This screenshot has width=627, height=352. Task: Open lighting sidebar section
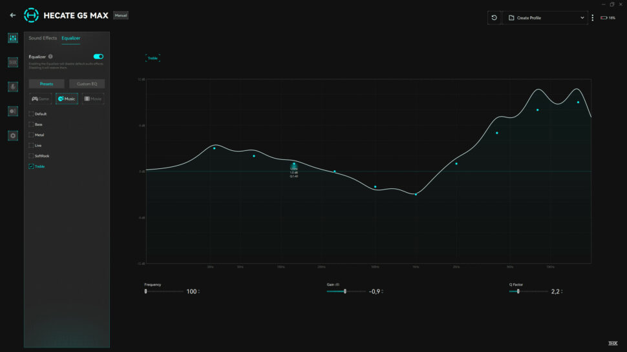tap(13, 112)
